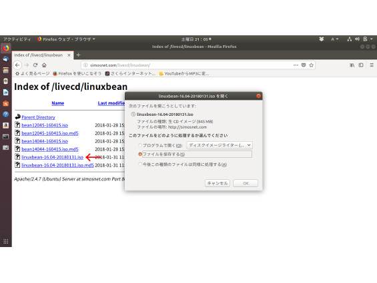Viewport: 377px width, 283px height.
Task: Open the Firefox hamburger menu
Action: coord(372,65)
